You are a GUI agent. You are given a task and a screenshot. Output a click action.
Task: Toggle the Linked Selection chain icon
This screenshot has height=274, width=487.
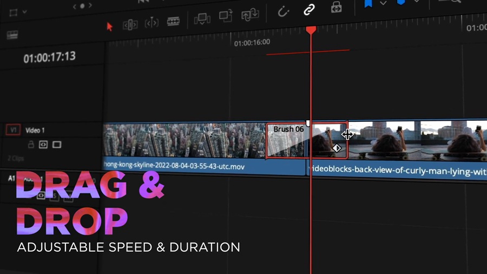point(309,10)
